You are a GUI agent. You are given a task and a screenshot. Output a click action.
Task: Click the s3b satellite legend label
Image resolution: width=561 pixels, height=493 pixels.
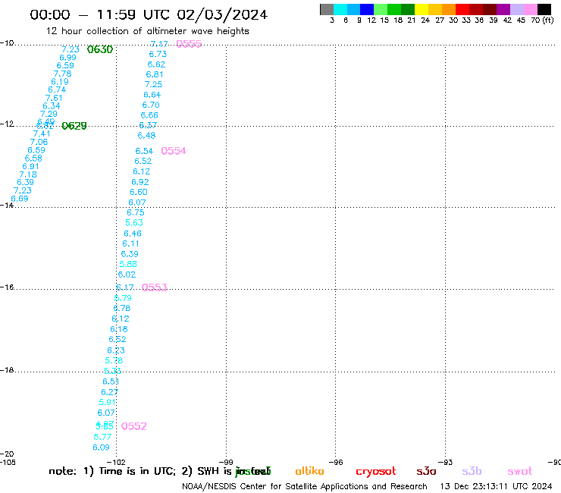point(472,471)
